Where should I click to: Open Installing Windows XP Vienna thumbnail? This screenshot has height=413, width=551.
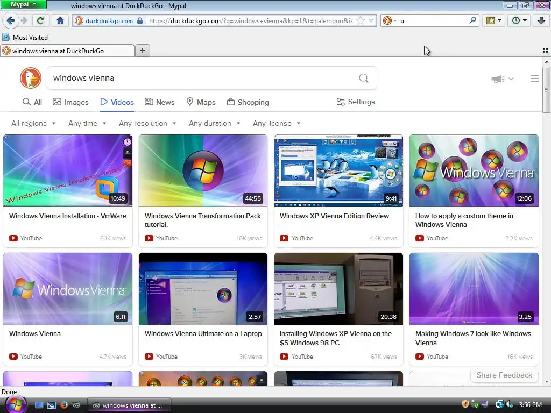click(338, 289)
